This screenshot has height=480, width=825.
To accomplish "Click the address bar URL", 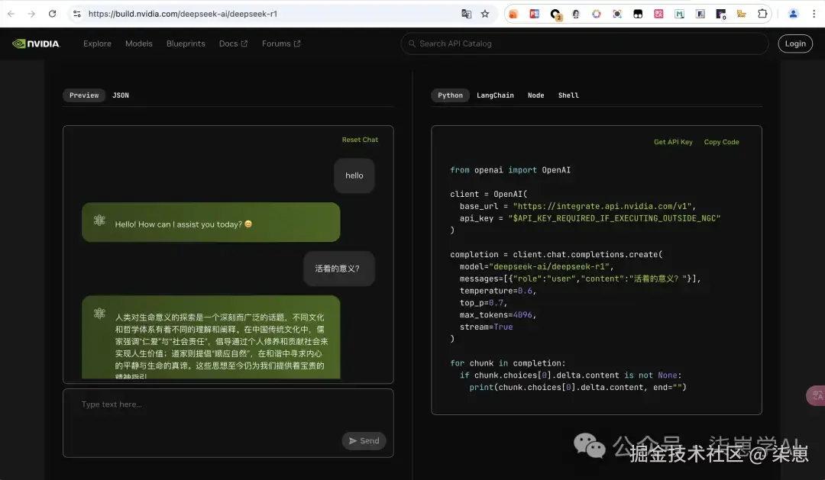I will [183, 14].
